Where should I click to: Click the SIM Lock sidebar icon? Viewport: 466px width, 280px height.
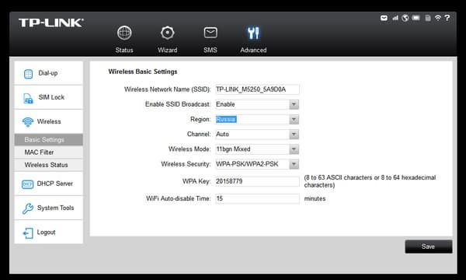click(28, 98)
